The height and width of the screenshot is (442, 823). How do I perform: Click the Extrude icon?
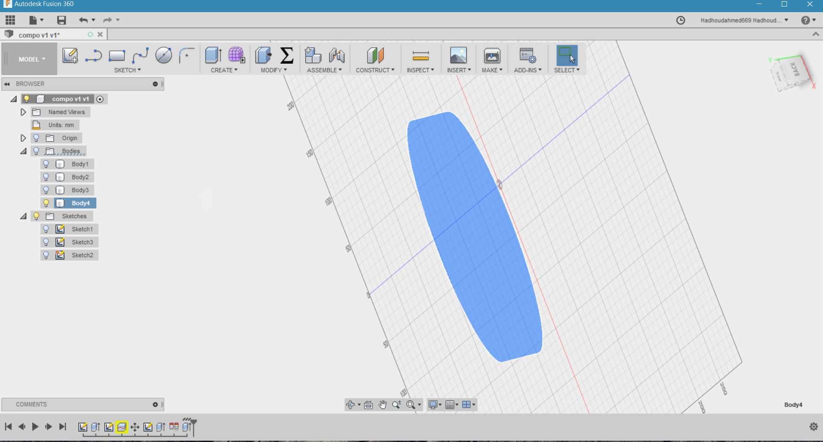213,56
